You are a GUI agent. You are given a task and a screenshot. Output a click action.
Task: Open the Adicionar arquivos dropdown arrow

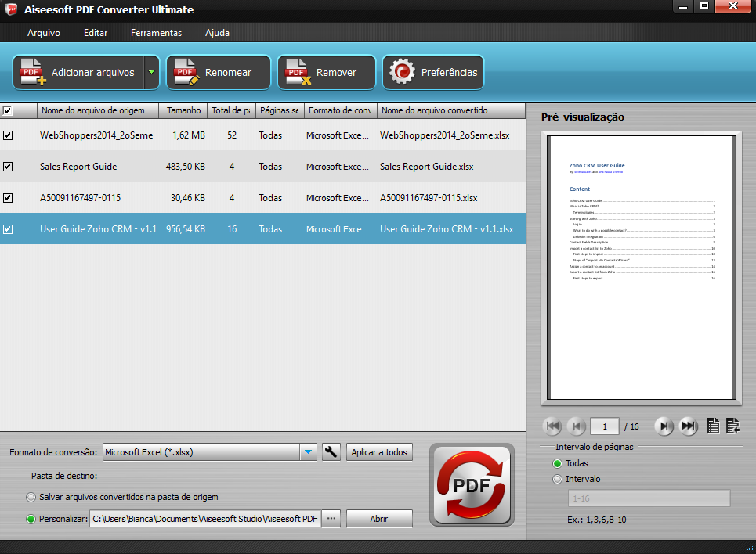point(151,72)
